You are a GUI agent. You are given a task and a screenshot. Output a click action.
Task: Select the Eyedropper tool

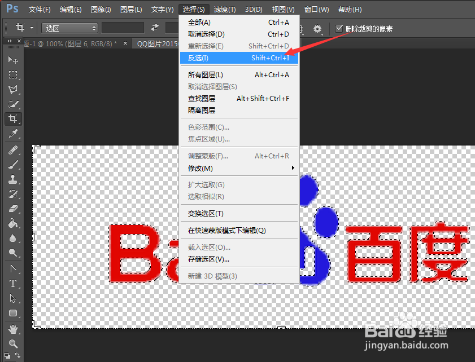13,134
